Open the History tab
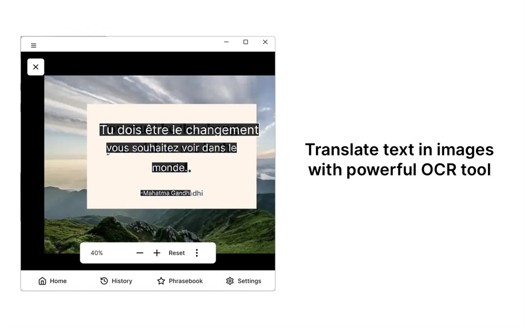 pos(116,281)
